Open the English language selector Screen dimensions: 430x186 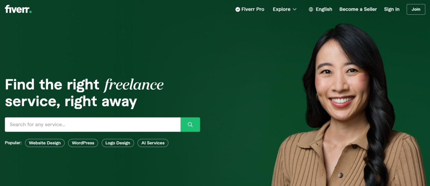click(x=320, y=9)
